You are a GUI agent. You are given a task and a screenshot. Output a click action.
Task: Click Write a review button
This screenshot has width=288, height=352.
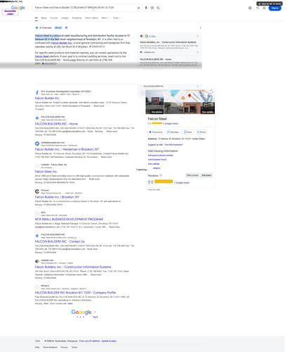[x=192, y=175]
